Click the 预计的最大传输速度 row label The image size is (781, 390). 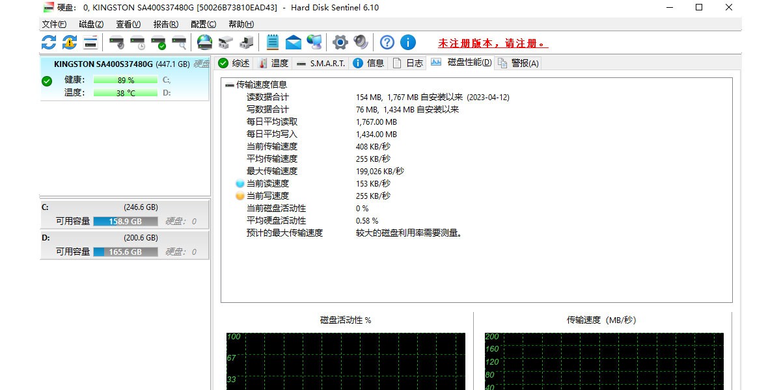[x=284, y=233]
